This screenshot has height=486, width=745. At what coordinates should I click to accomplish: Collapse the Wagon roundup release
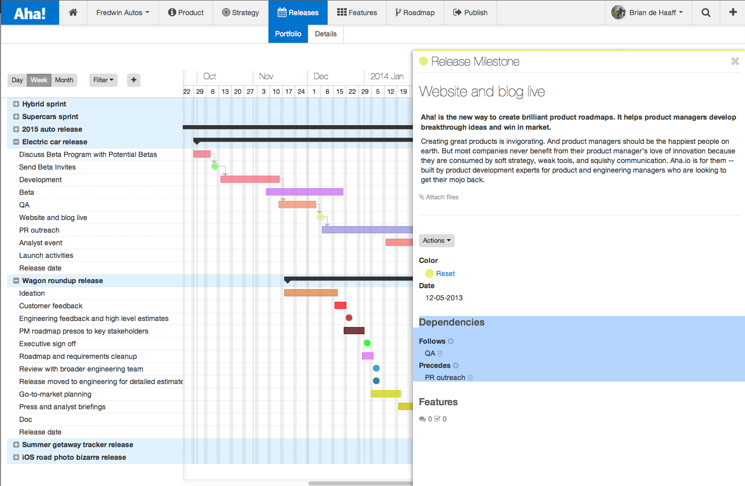(x=16, y=281)
